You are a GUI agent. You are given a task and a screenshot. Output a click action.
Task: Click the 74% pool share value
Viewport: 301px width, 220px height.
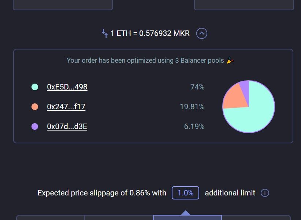coord(197,87)
